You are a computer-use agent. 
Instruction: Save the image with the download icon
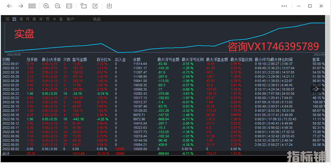[x=109, y=6]
